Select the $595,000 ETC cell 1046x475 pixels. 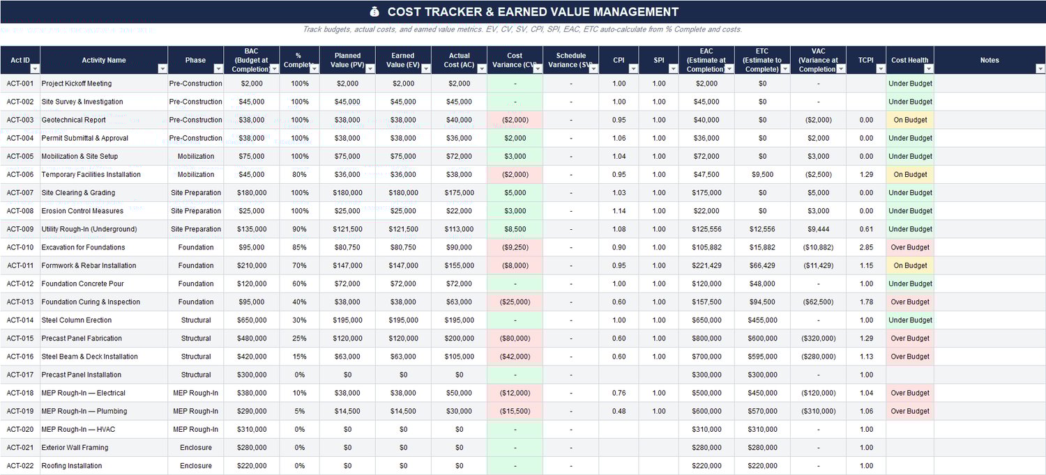762,357
